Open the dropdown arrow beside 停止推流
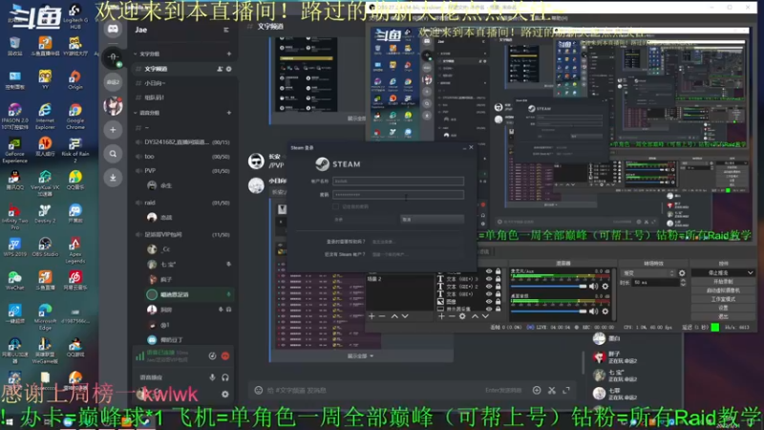This screenshot has width=764, height=430. 750,273
